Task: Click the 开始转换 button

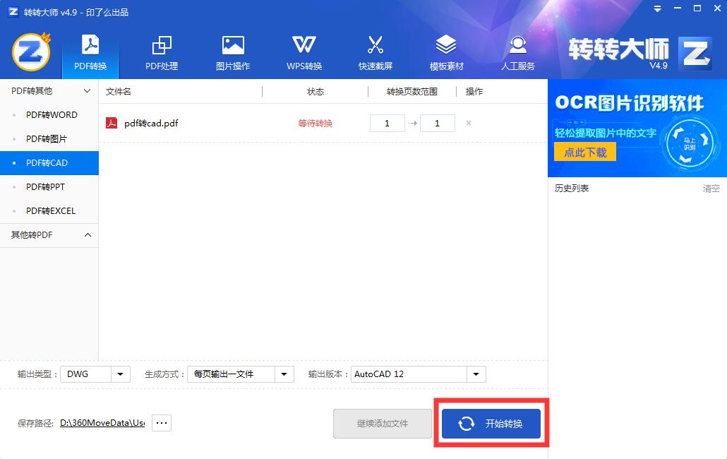Action: 491,423
